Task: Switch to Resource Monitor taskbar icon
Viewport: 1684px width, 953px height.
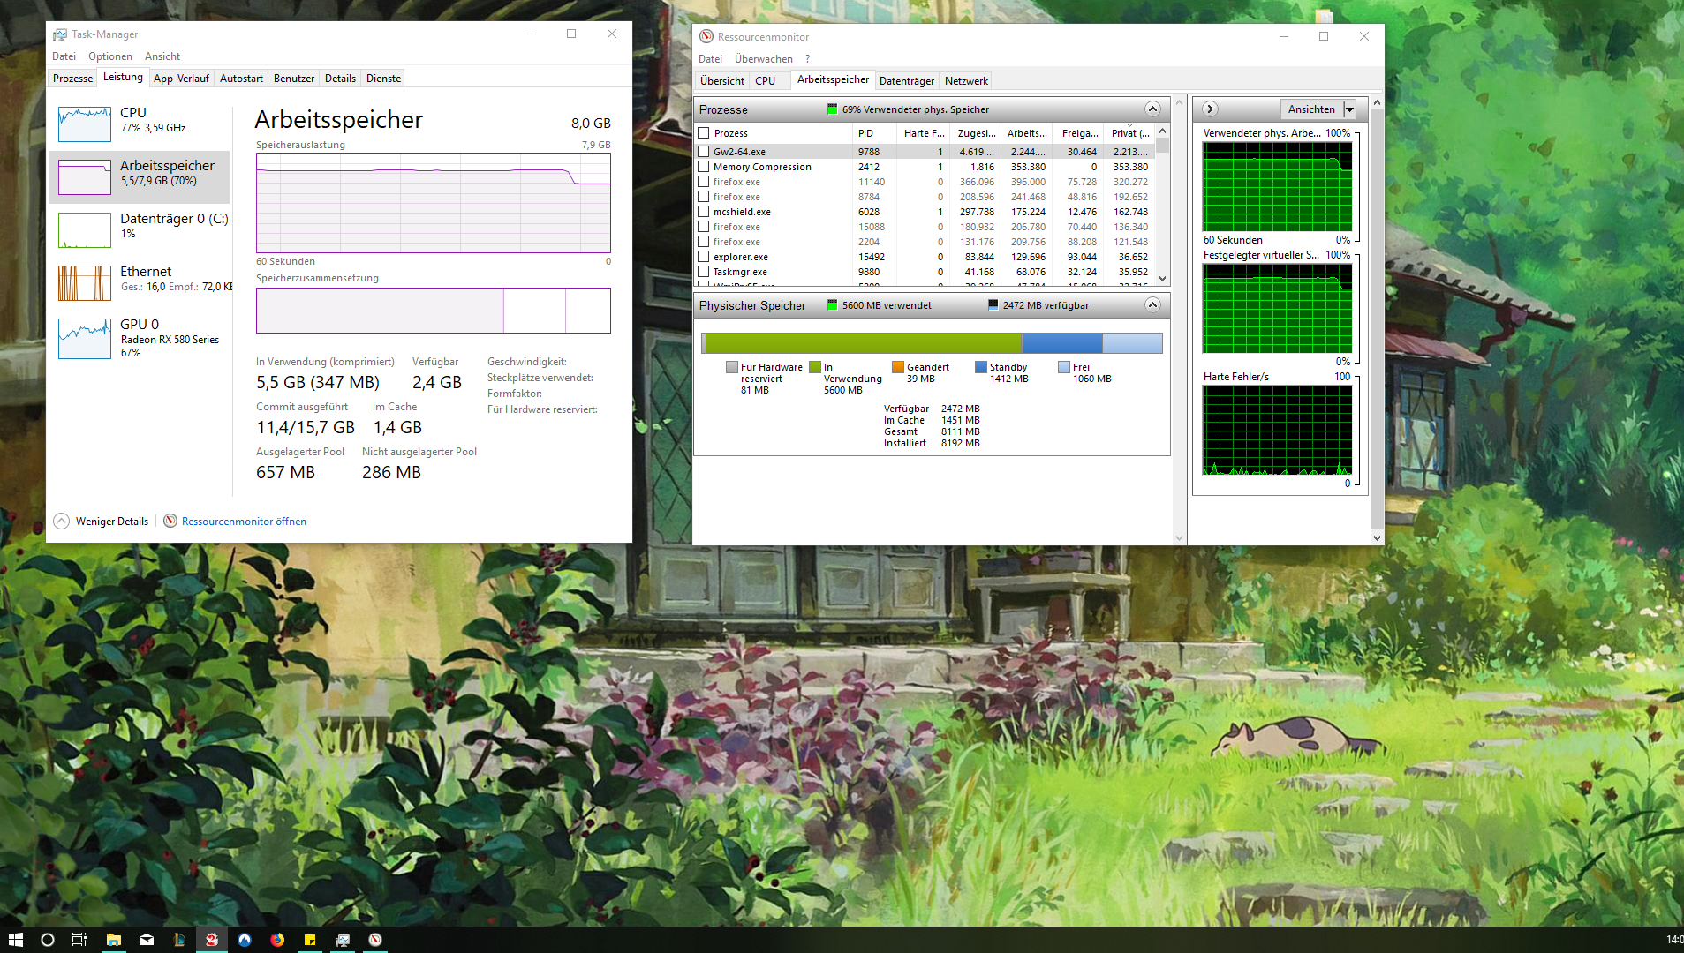Action: tap(375, 940)
